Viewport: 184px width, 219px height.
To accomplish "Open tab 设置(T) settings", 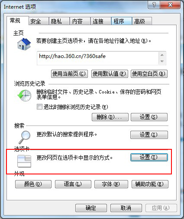I will [149, 157].
